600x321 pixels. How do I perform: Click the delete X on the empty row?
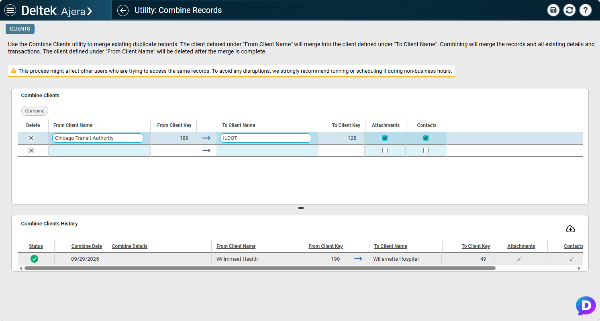31,150
